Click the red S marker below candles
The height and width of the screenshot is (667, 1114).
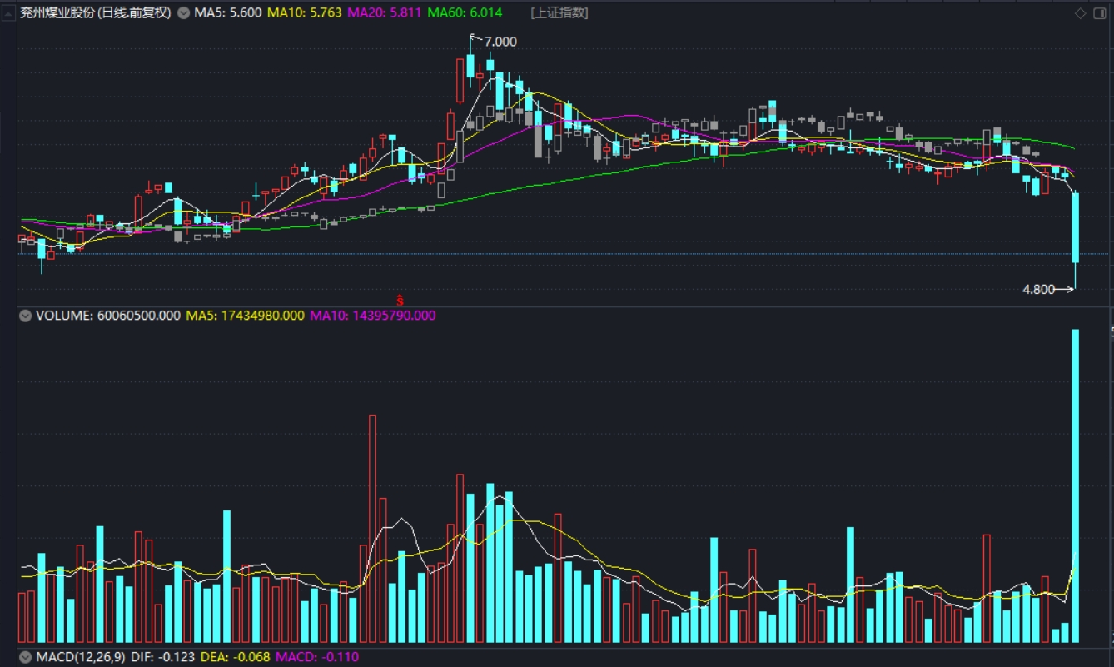click(x=400, y=300)
